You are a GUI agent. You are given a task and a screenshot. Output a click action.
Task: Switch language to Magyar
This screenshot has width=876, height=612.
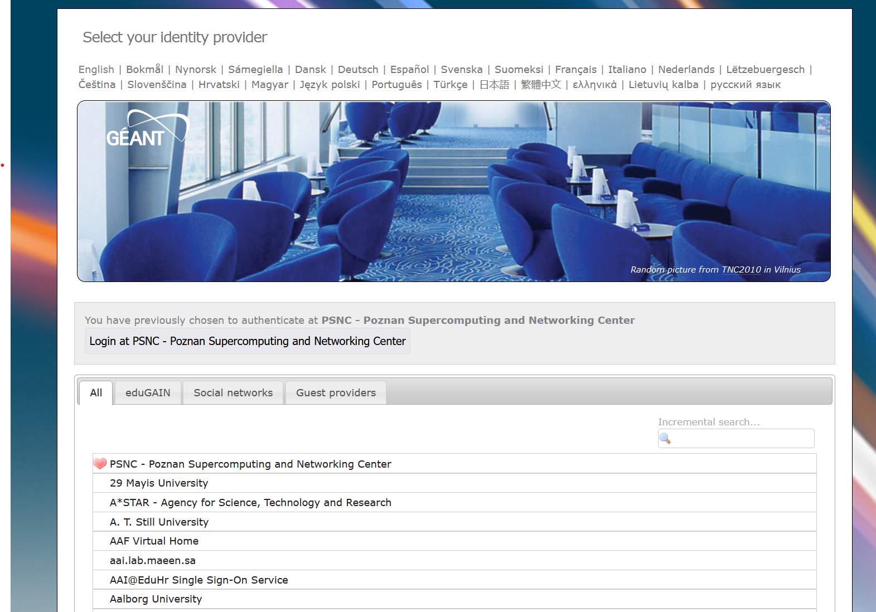270,85
